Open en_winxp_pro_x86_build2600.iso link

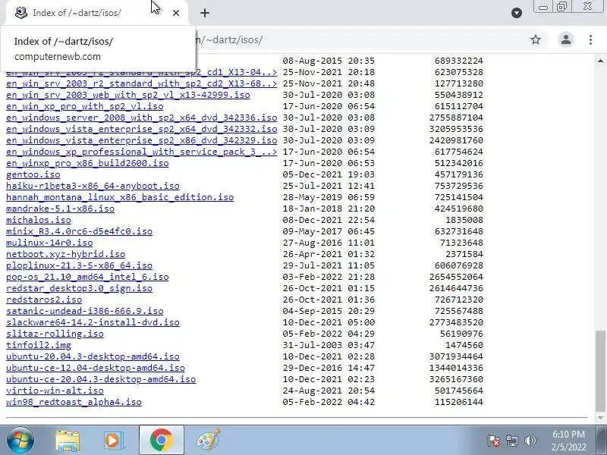click(x=87, y=163)
